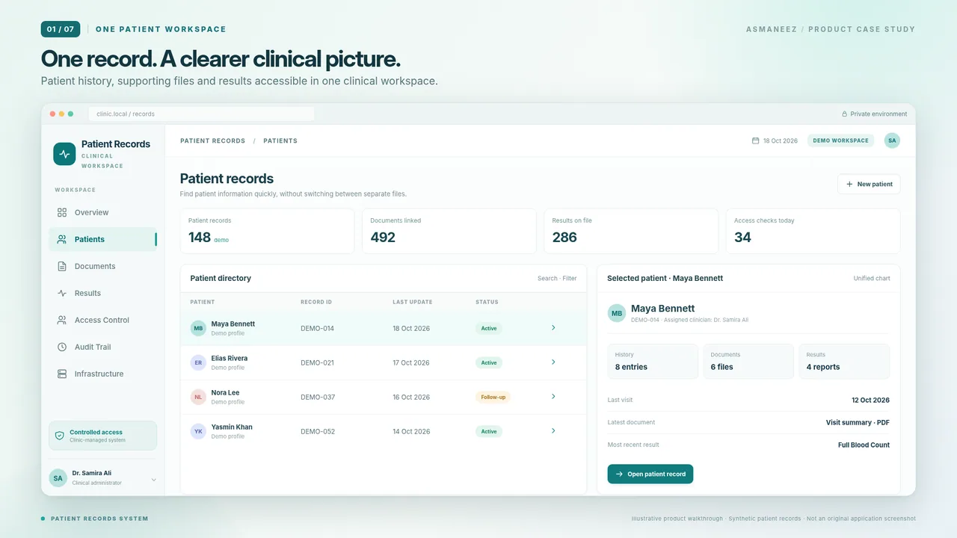Open Audit Trail section
This screenshot has height=538, width=957.
pos(103,347)
